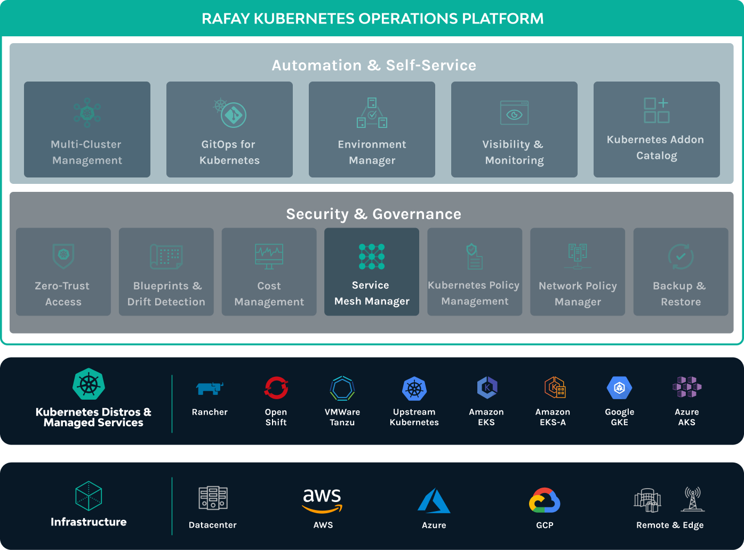Click the Visibility & Monitoring eye icon
Image resolution: width=744 pixels, height=550 pixels.
tap(514, 113)
